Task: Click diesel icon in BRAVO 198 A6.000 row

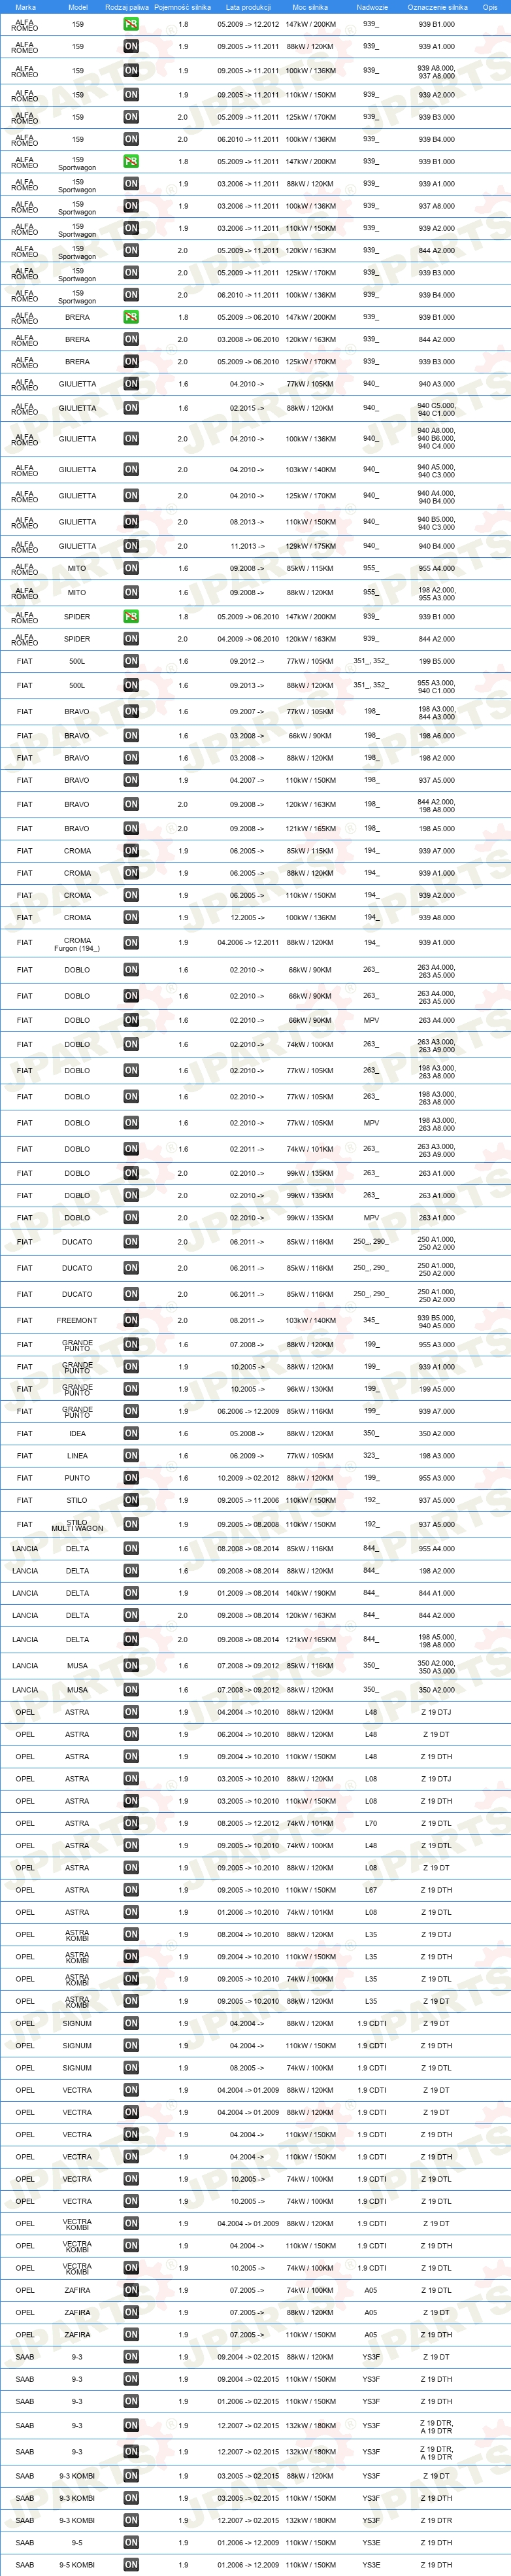Action: pyautogui.click(x=131, y=736)
